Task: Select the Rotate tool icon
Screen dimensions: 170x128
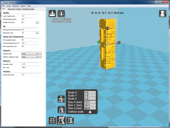Action: (x=52, y=120)
